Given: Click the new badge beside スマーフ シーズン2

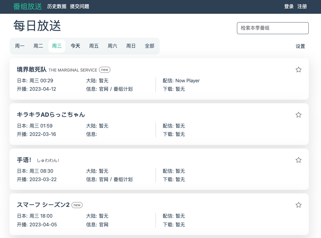Looking at the screenshot, I should [x=77, y=205].
